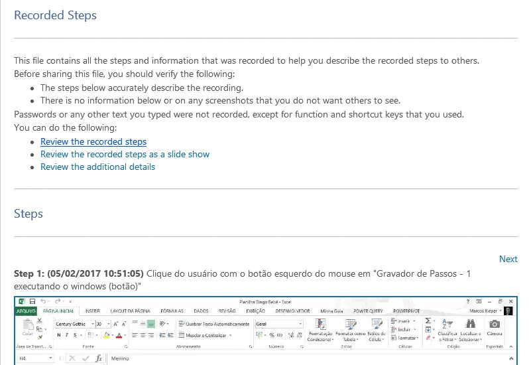Viewport: 529px width, 365px height.
Task: Click the Camera icon in the ribbon
Action: tap(495, 324)
